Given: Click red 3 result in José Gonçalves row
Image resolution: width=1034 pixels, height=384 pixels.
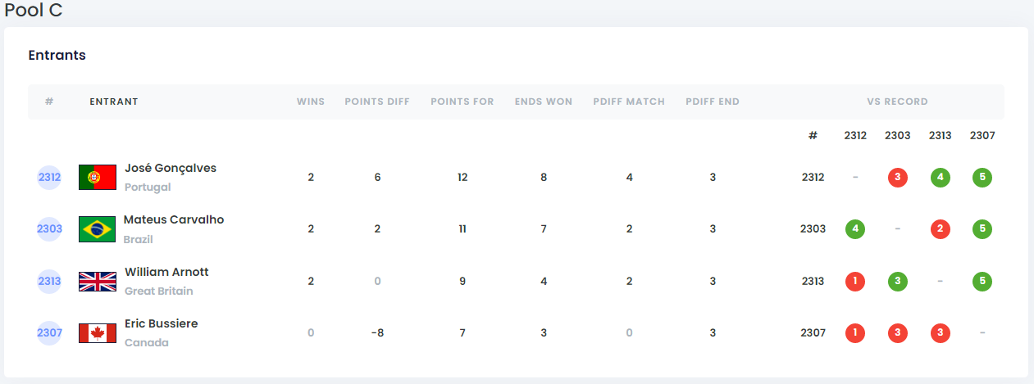Looking at the screenshot, I should 898,177.
